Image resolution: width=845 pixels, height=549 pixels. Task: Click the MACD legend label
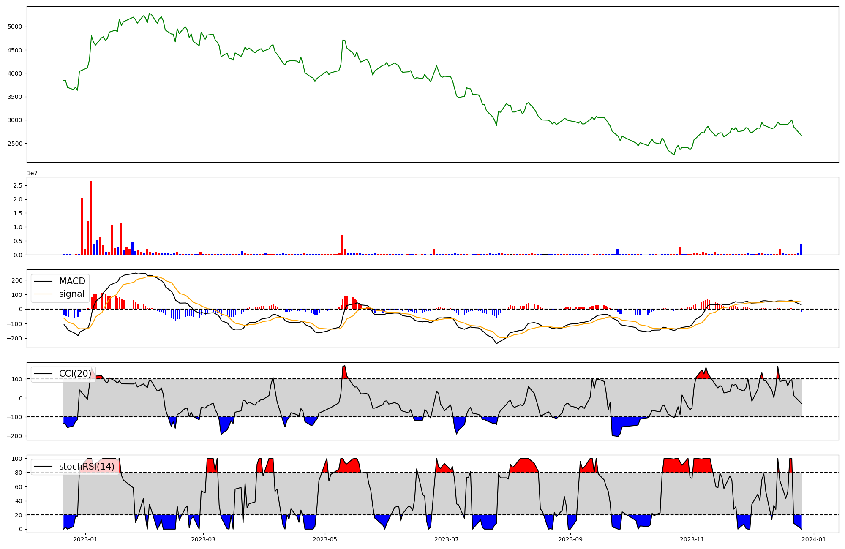(72, 281)
